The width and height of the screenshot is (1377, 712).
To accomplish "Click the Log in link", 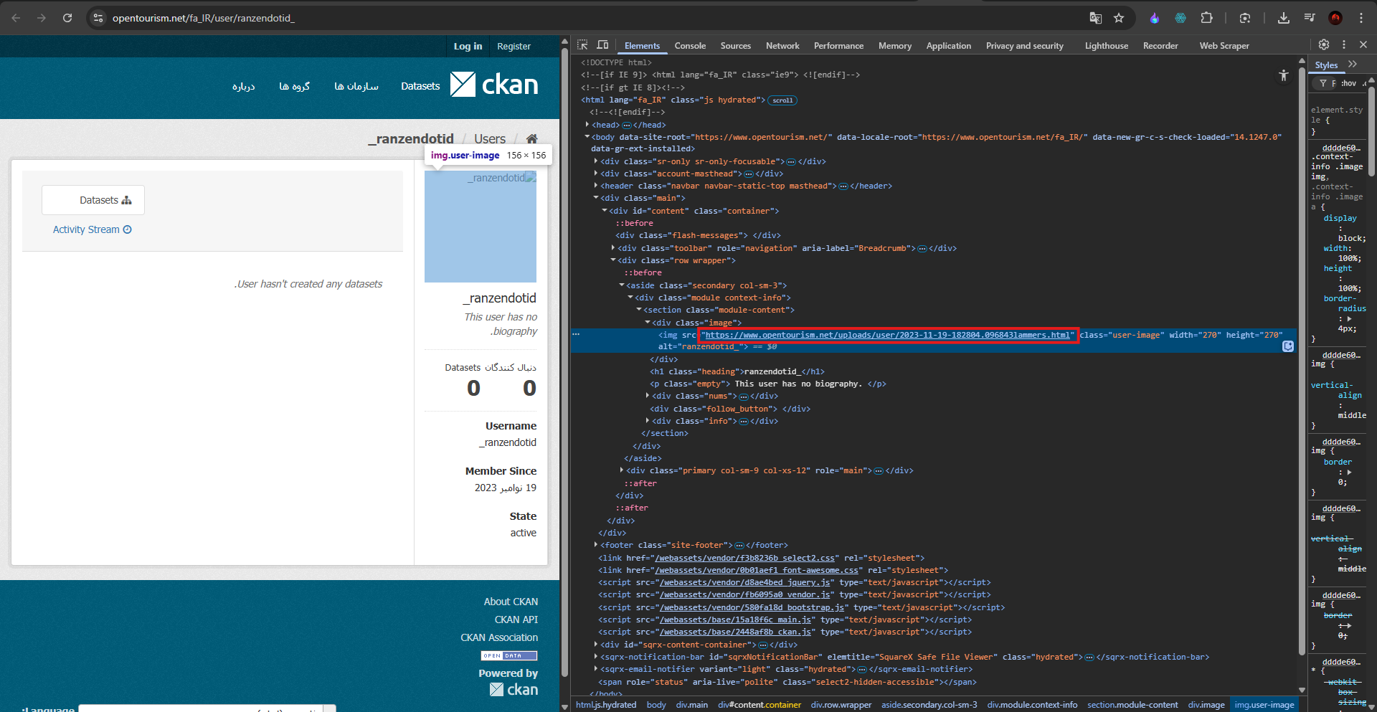I will (x=468, y=46).
